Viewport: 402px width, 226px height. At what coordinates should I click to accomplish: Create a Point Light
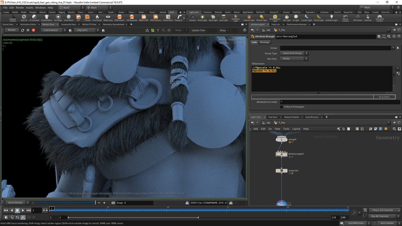click(x=202, y=18)
